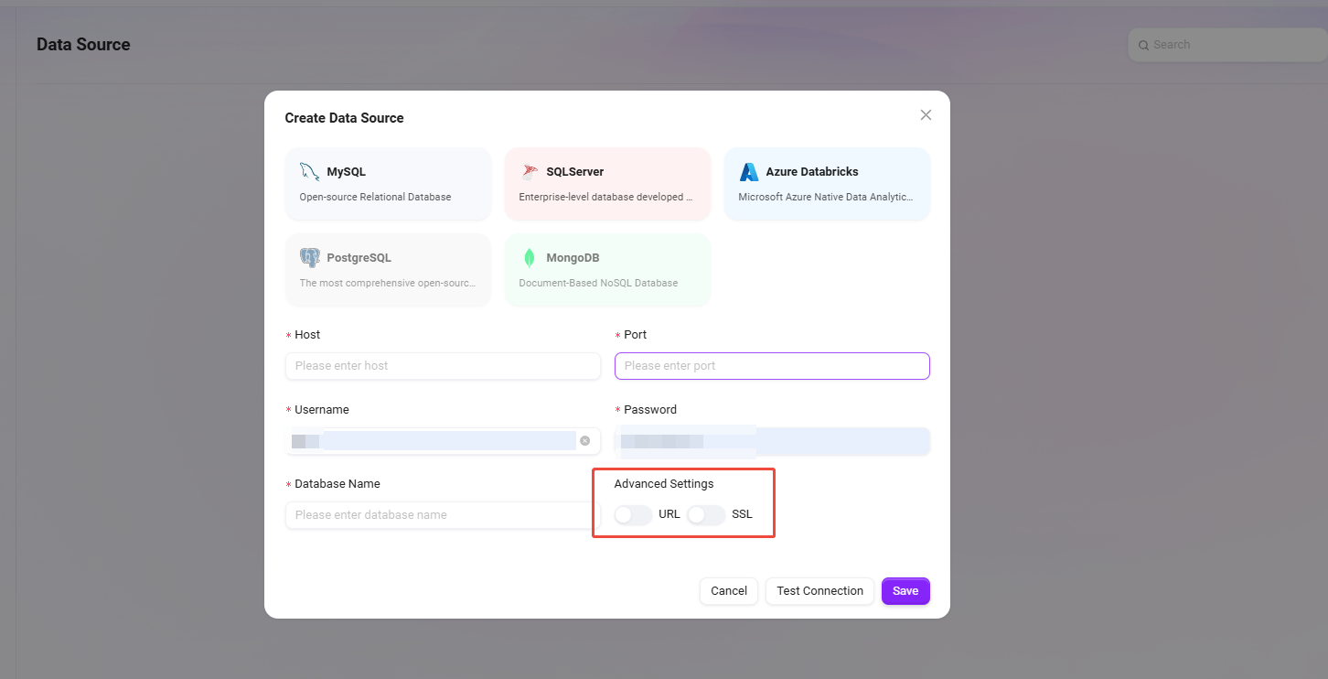Focus the Host input field
1328x679 pixels.
click(443, 366)
